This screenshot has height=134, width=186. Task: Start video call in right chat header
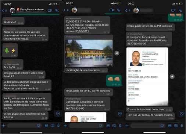tap(173, 10)
